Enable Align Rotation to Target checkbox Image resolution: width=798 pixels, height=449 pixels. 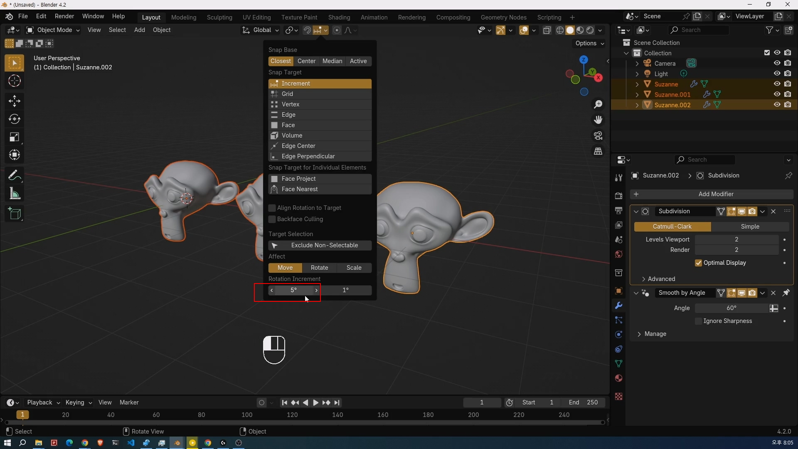(272, 208)
